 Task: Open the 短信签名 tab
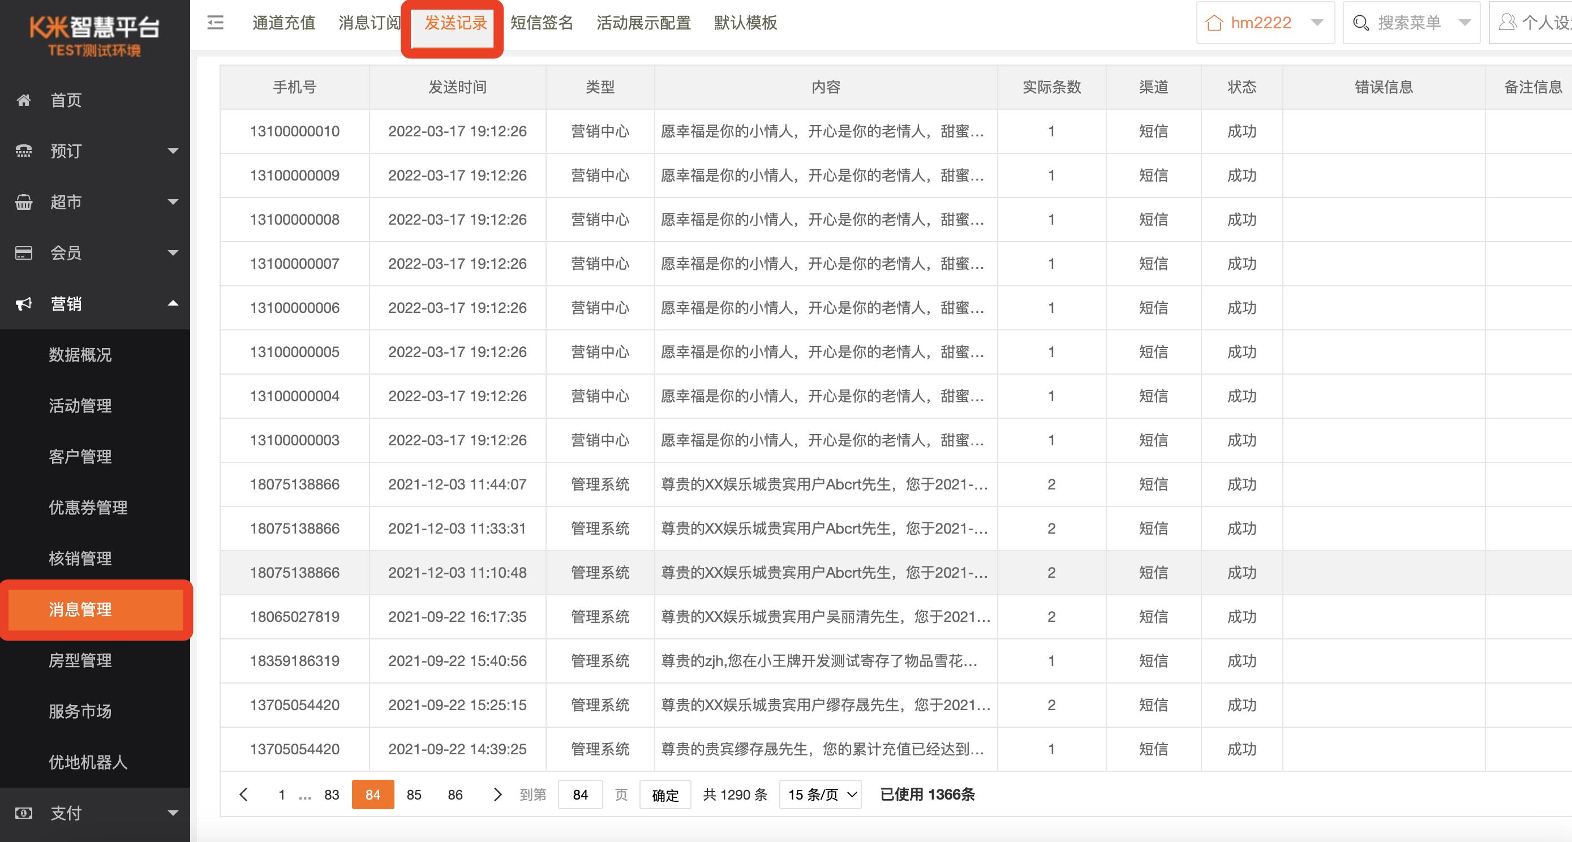[542, 23]
